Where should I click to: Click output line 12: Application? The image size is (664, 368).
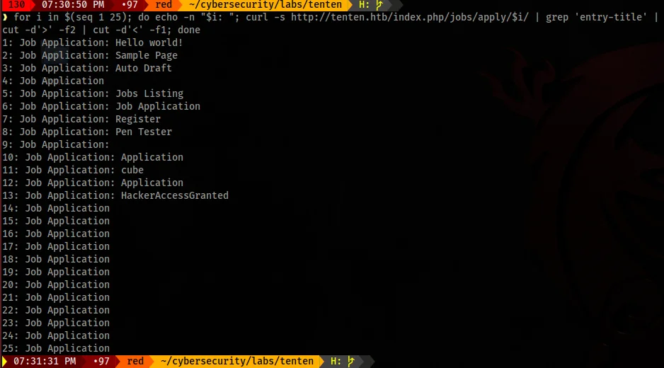coord(93,183)
